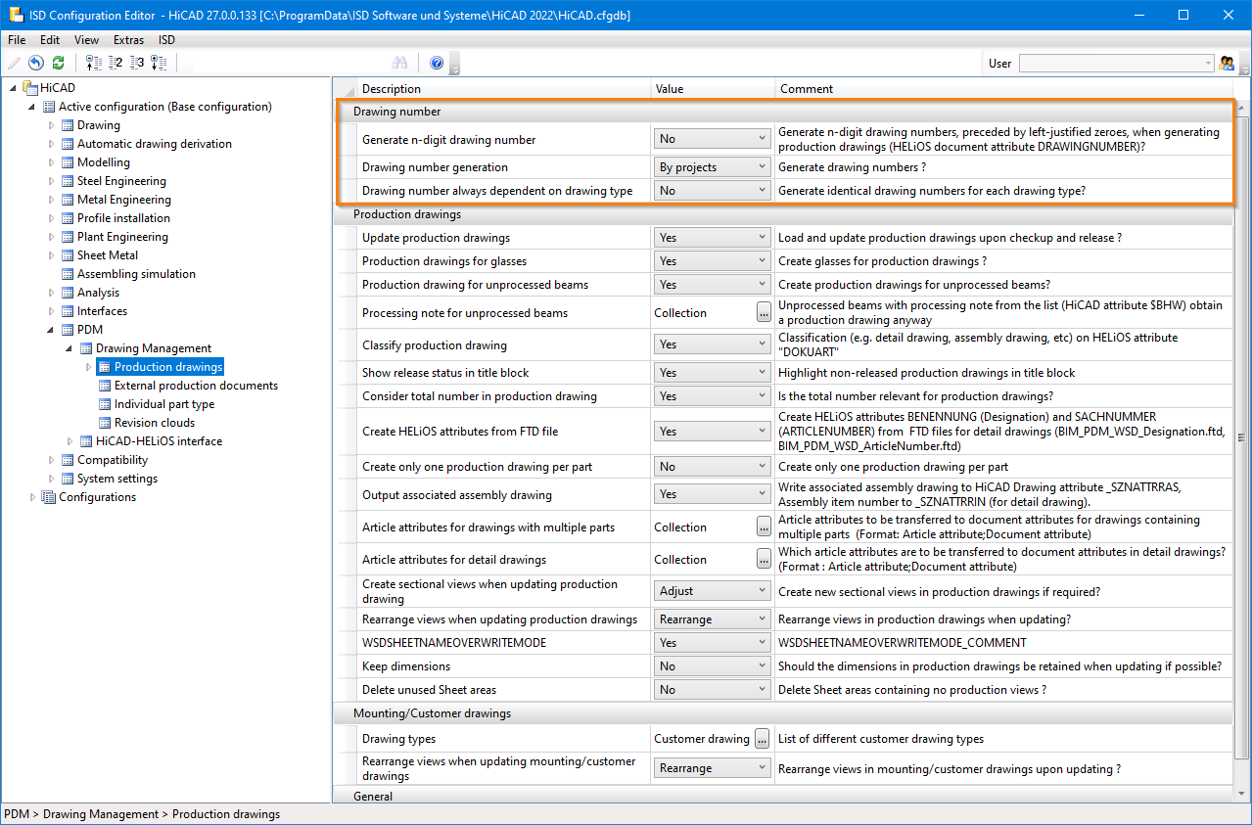Open Processing note for unprocessed beams '...' button
Viewport: 1252px width, 825px height.
(x=764, y=313)
